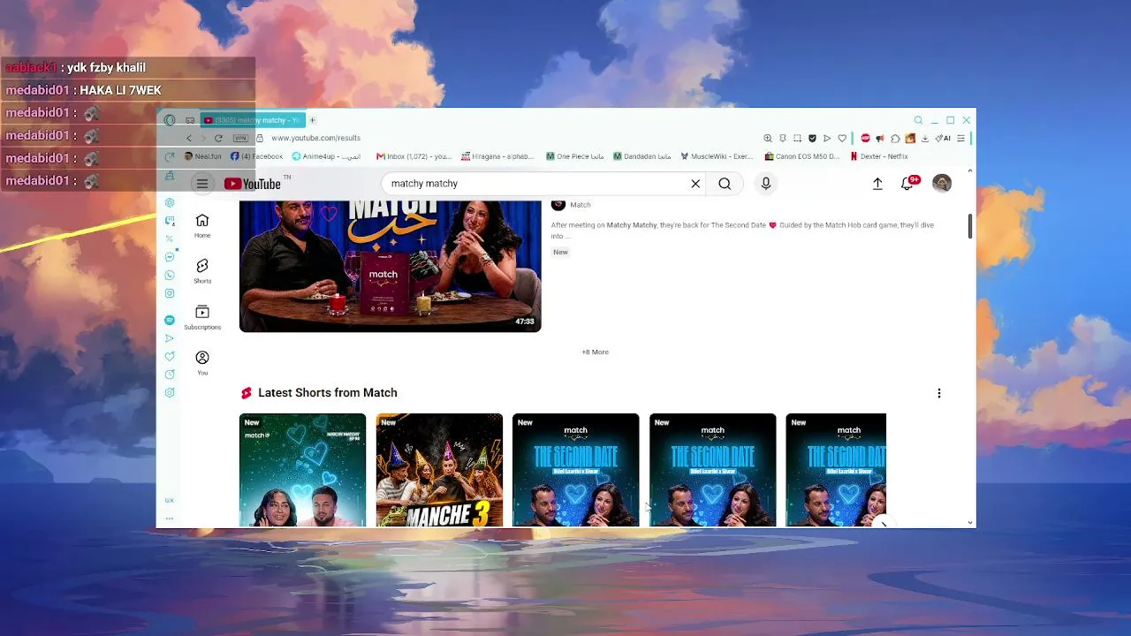Toggle the VPN badge in address bar
This screenshot has width=1131, height=636.
(240, 138)
